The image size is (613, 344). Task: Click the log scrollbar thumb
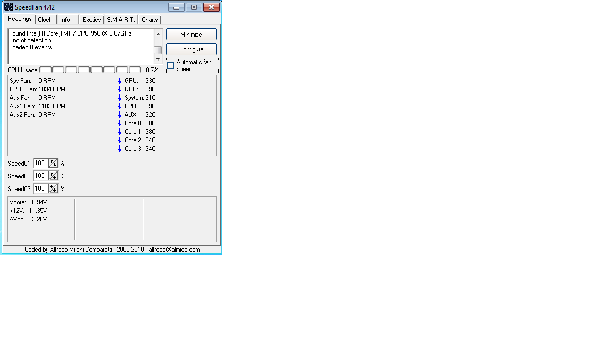coord(158,50)
